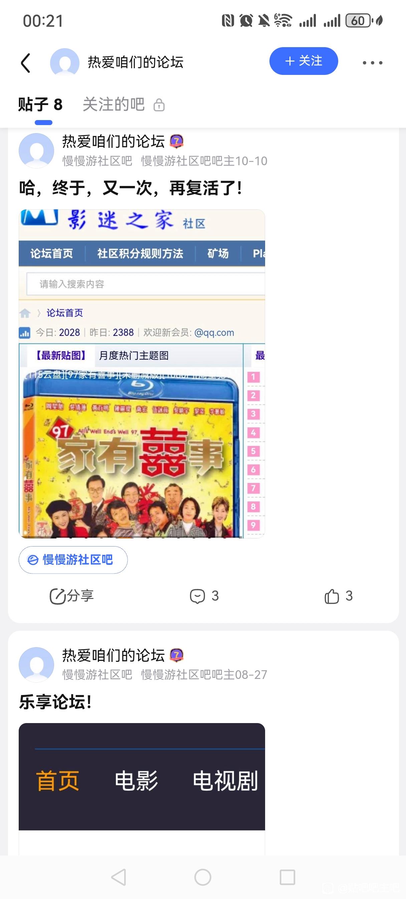Screen dimensions: 406x899
Task: Tap the back arrow icon
Action: (x=26, y=63)
